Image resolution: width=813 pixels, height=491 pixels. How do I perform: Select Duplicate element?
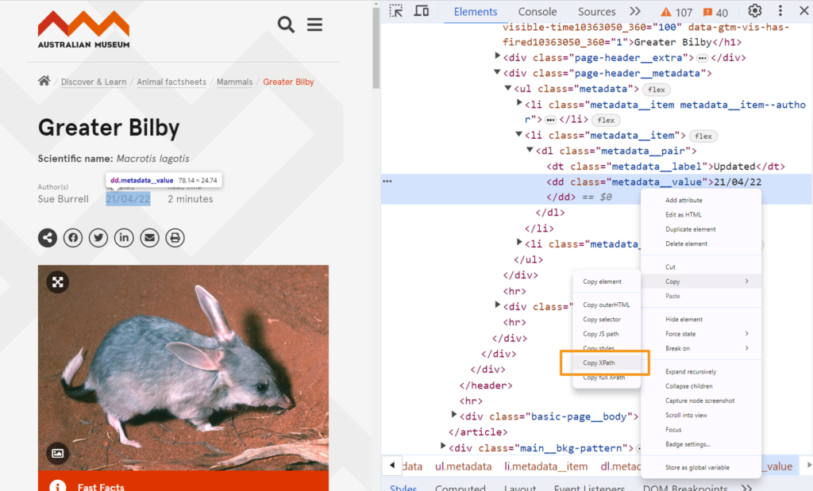tap(690, 229)
